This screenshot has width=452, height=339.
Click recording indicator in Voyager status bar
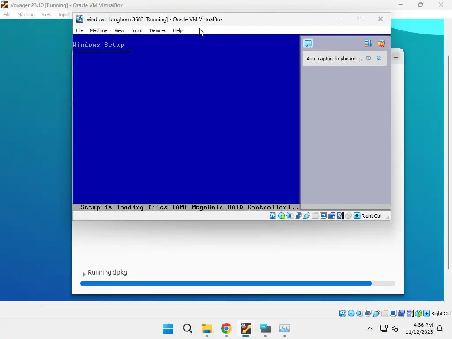(x=401, y=313)
